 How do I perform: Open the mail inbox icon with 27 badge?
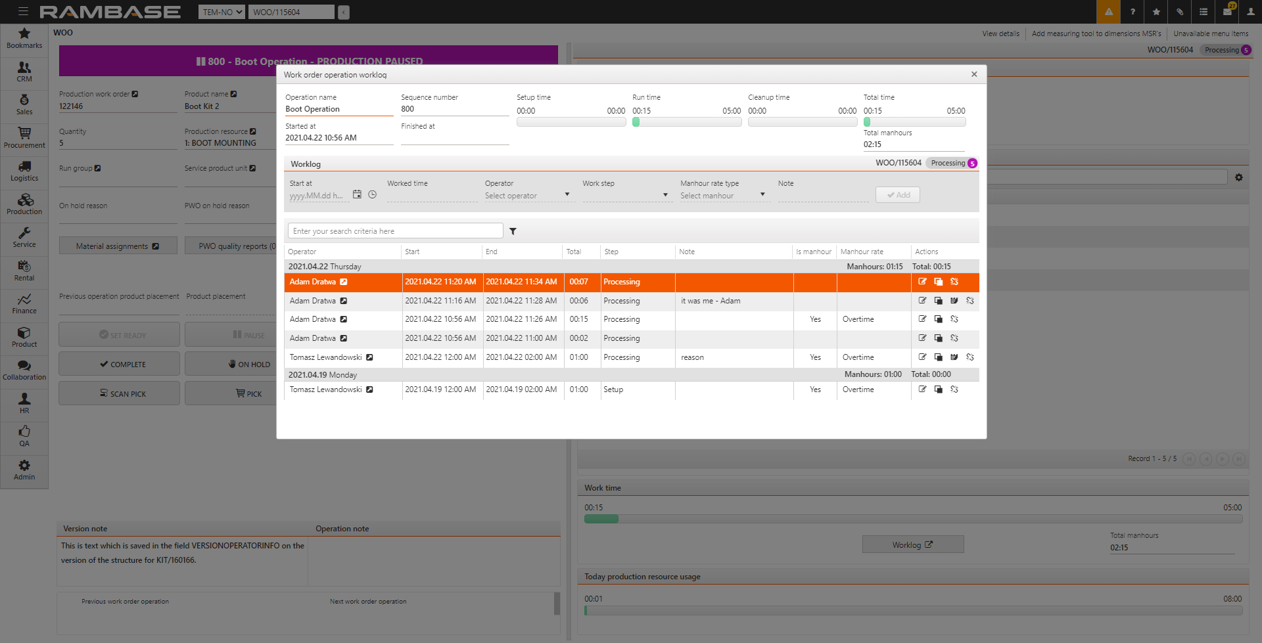1227,12
